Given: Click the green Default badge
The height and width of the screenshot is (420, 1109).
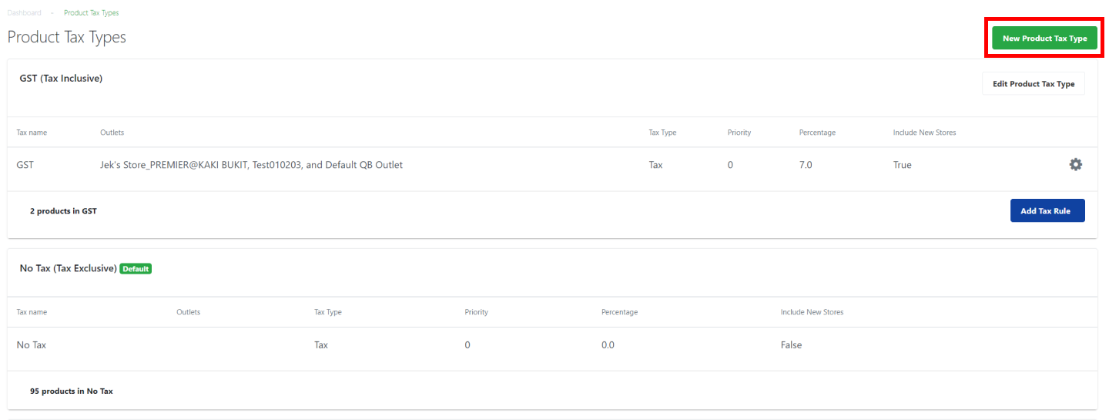Looking at the screenshot, I should tap(136, 269).
